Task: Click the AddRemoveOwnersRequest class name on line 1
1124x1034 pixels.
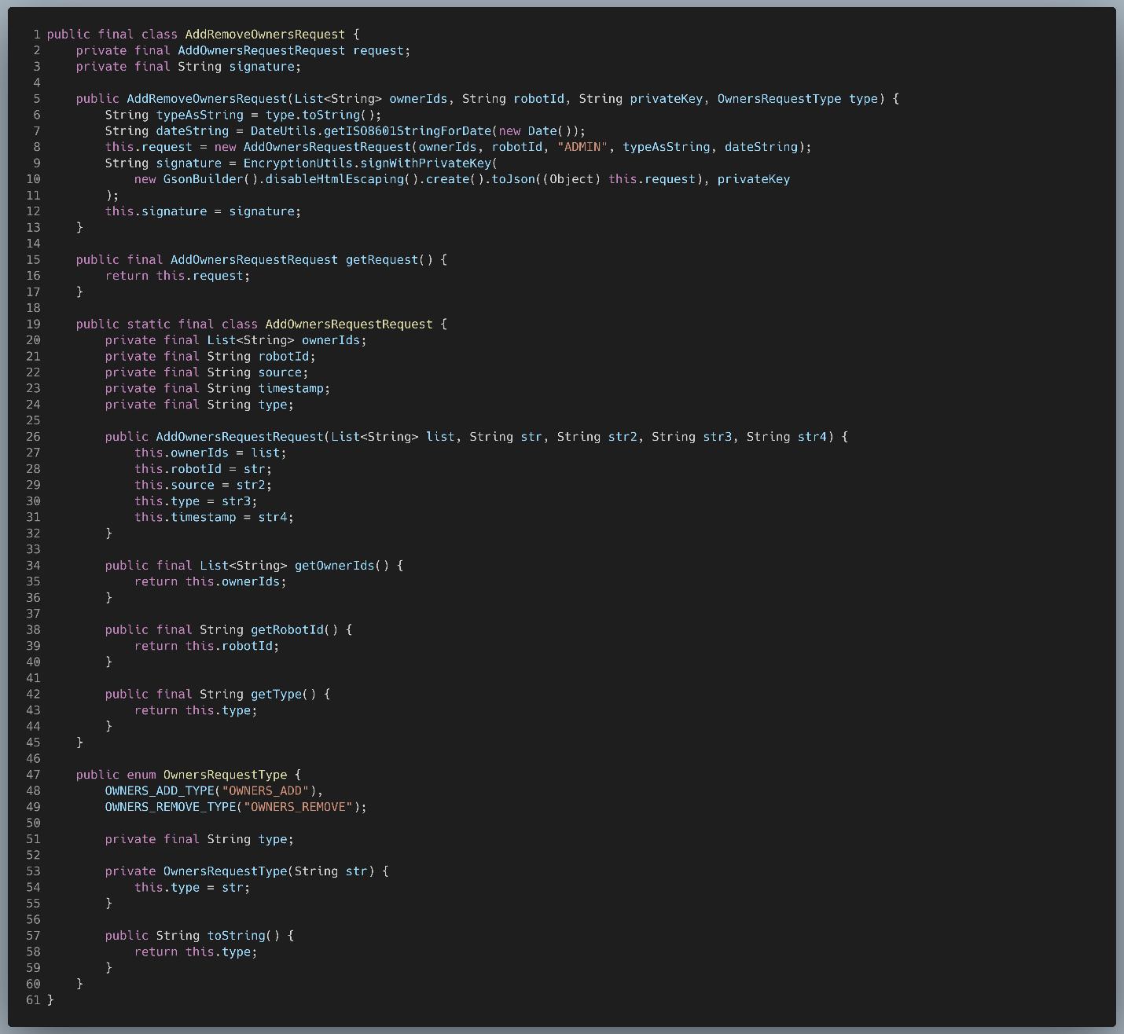Action: 265,35
